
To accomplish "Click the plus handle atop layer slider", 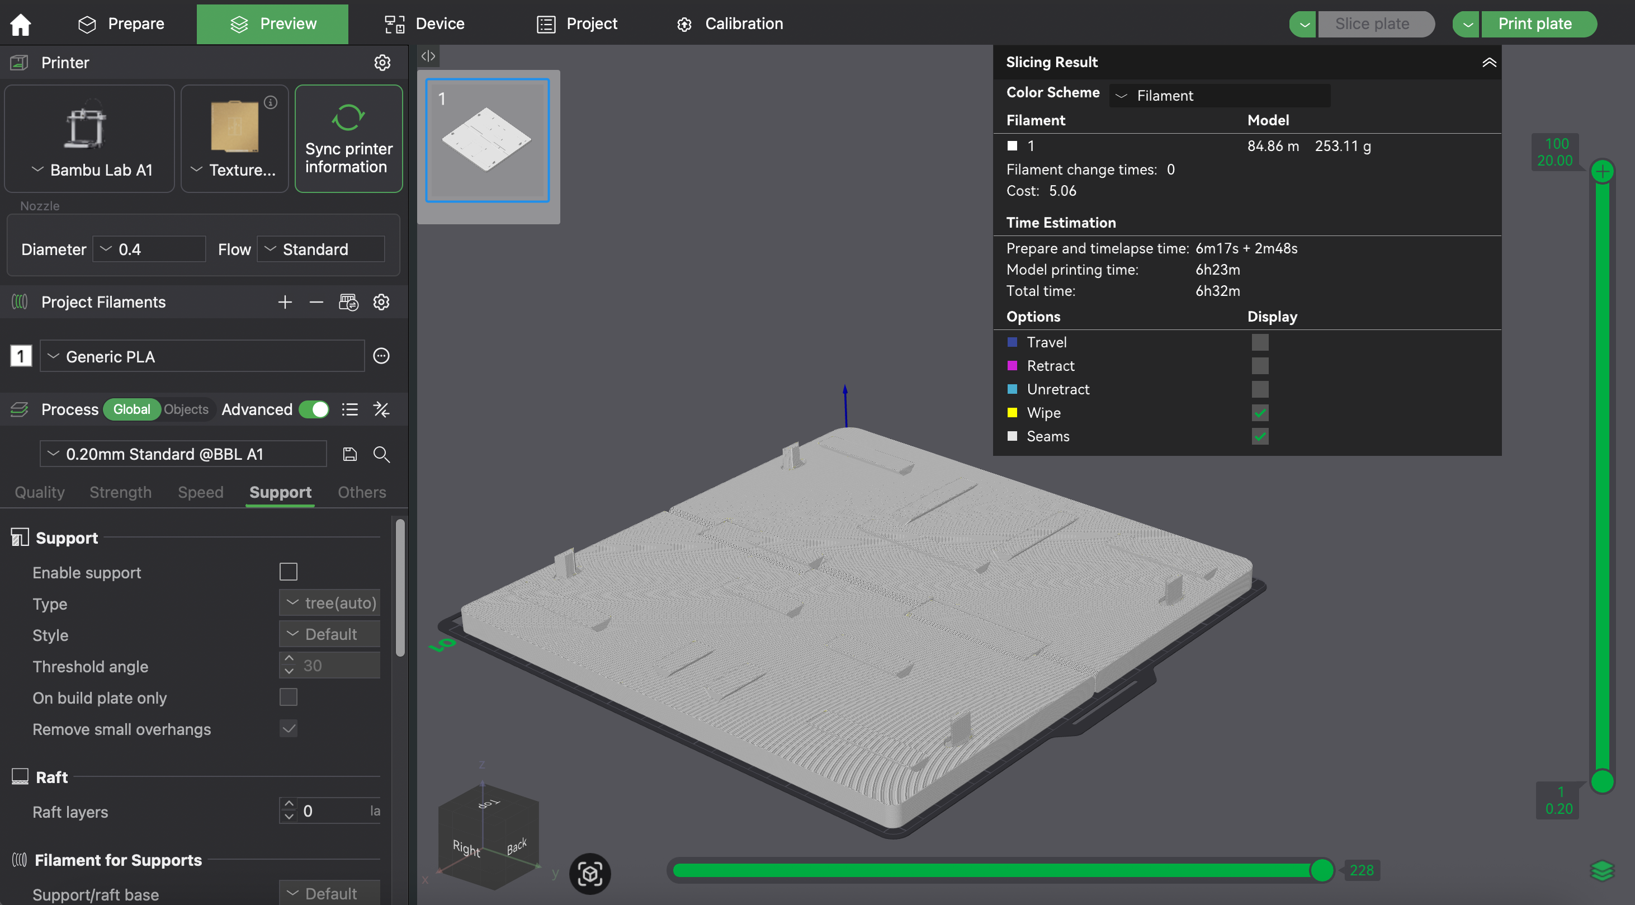I will pos(1603,171).
